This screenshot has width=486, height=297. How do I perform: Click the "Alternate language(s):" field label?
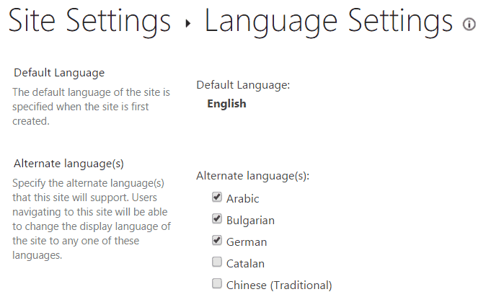(252, 175)
